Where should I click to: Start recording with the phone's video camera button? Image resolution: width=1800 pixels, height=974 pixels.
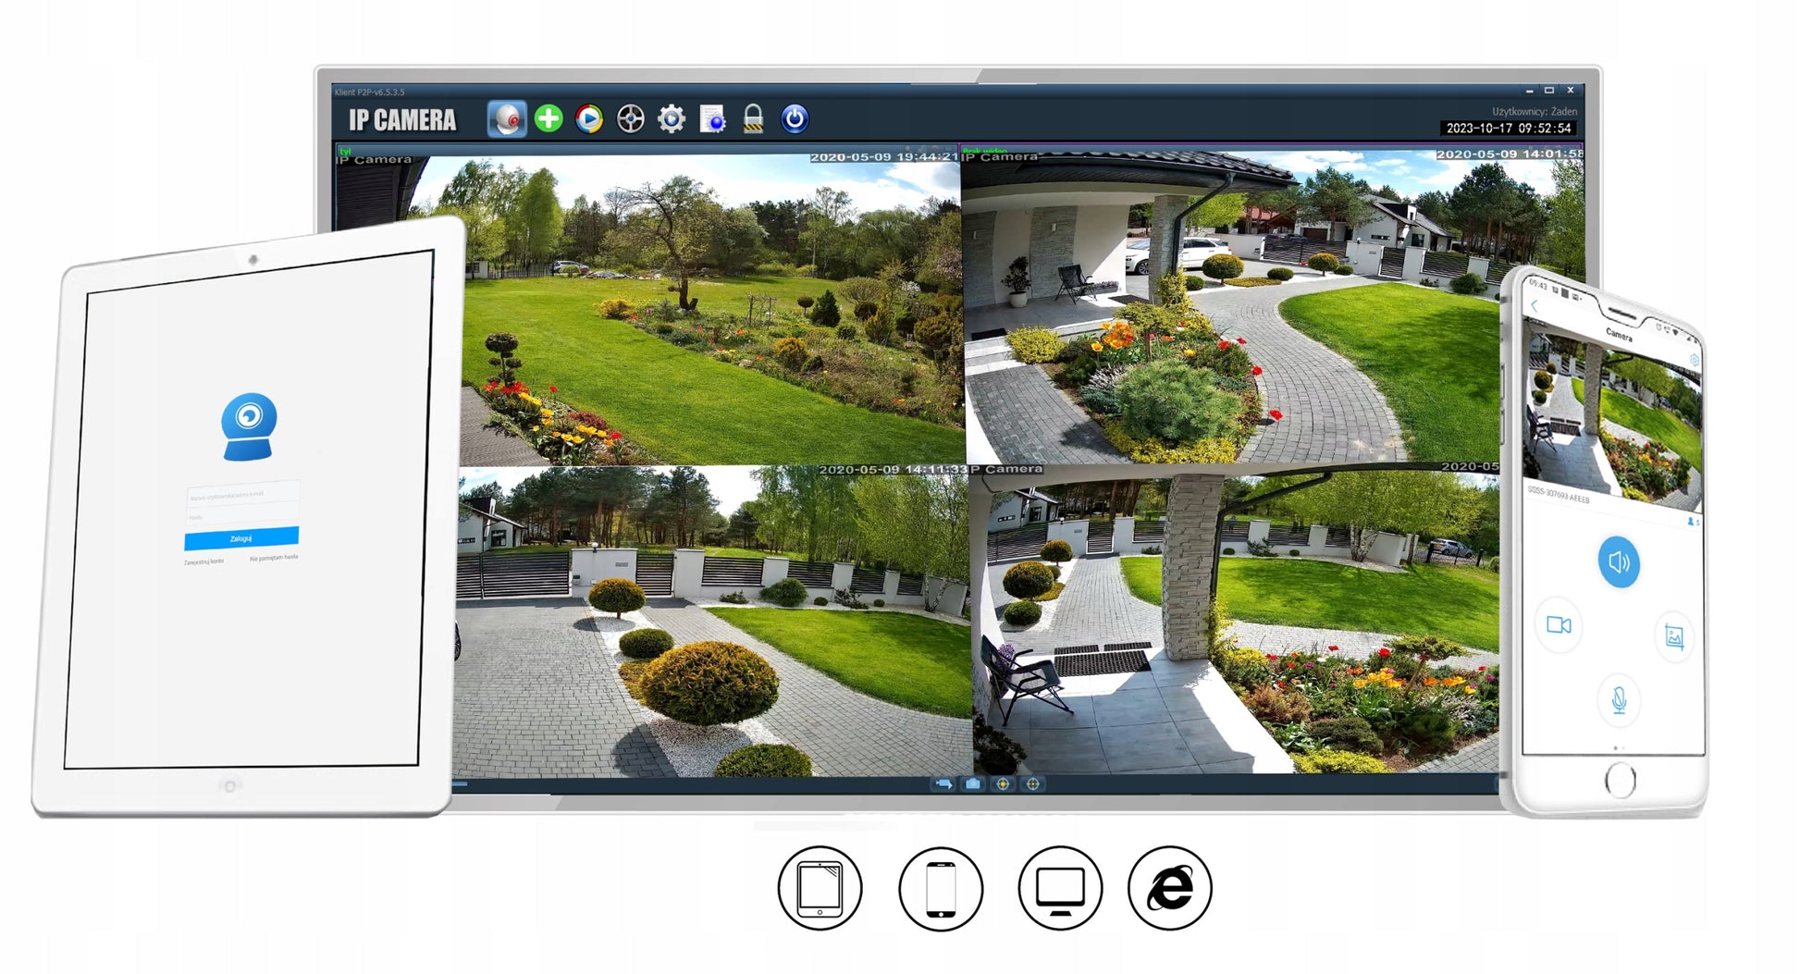(1559, 625)
